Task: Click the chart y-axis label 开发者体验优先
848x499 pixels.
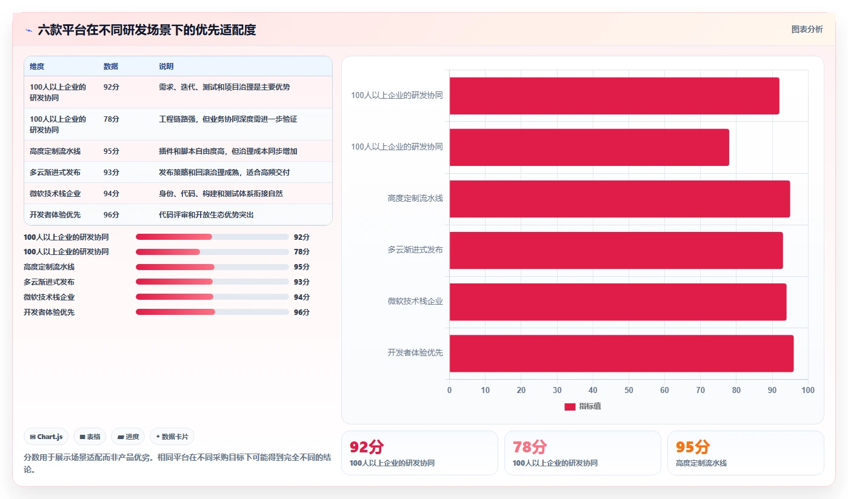Action: click(x=415, y=352)
